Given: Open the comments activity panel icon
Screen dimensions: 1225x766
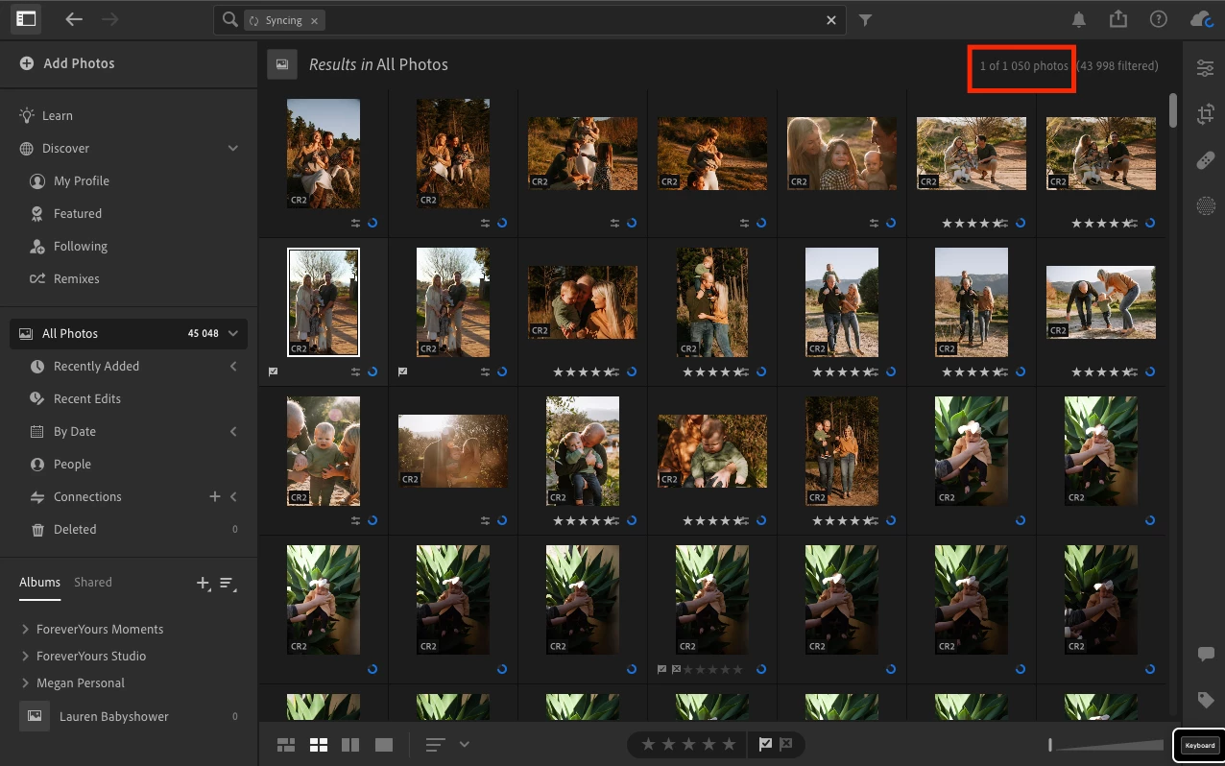Looking at the screenshot, I should click(1206, 655).
